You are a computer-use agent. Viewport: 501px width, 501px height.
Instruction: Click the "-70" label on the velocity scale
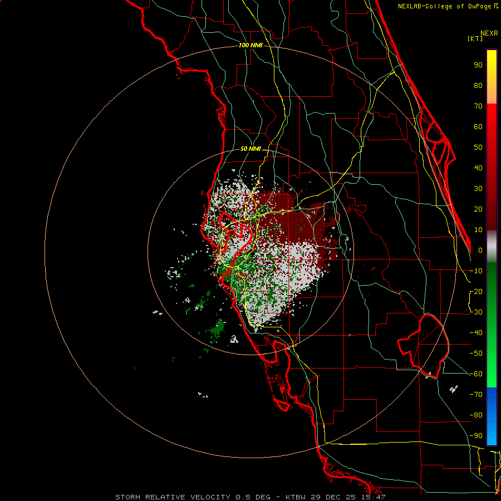[476, 395]
